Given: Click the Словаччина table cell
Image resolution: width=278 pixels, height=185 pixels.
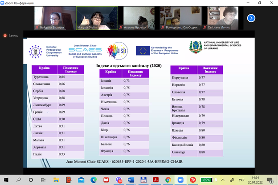Looking at the screenshot, I should [44, 84].
